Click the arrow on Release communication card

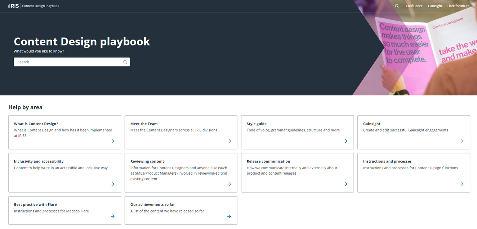(x=346, y=184)
